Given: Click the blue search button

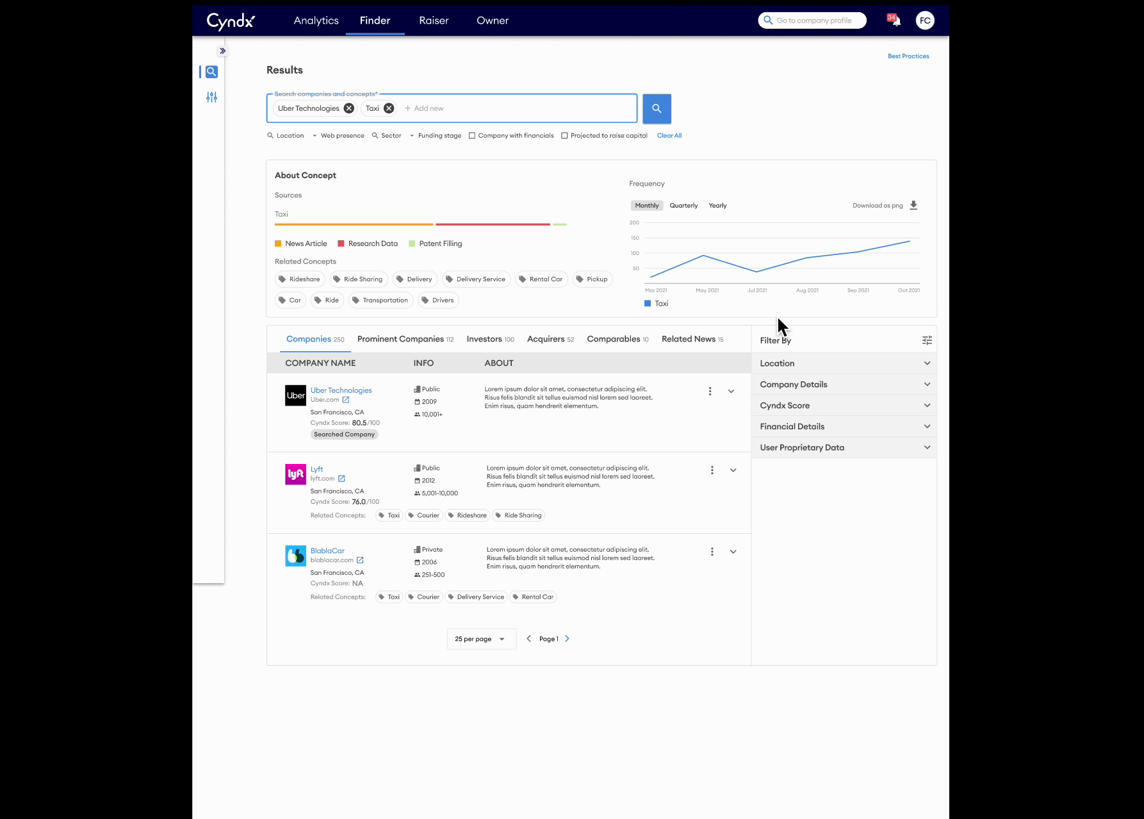Looking at the screenshot, I should coord(657,108).
